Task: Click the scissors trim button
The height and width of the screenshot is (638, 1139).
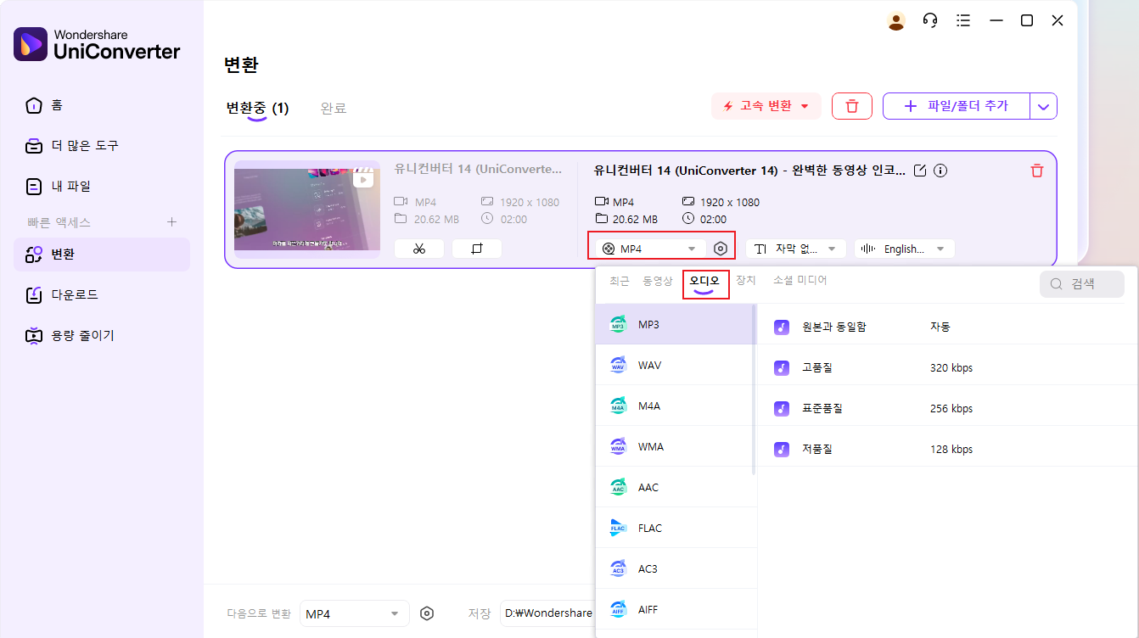Action: coord(419,249)
